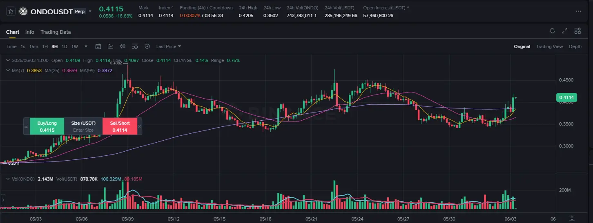Click the MA(99) indicator label
This screenshot has width=593, height=223.
pyautogui.click(x=88, y=71)
